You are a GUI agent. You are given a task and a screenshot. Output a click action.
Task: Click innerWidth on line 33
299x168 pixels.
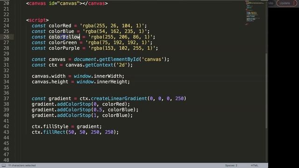[x=108, y=76]
